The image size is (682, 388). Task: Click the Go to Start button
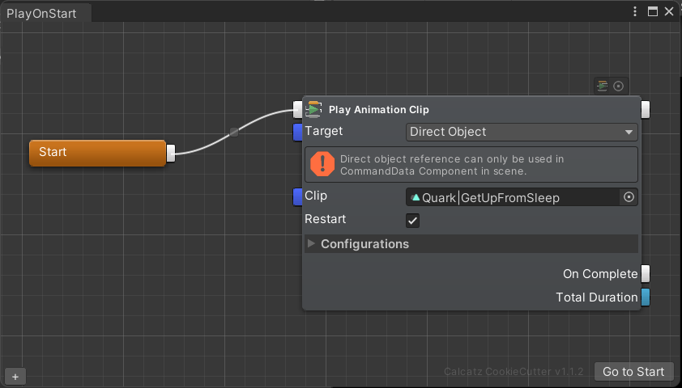pos(633,372)
